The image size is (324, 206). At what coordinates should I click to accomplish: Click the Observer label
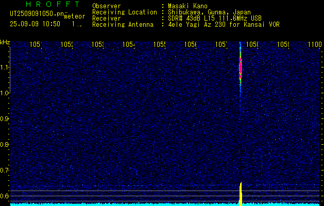tap(107, 6)
